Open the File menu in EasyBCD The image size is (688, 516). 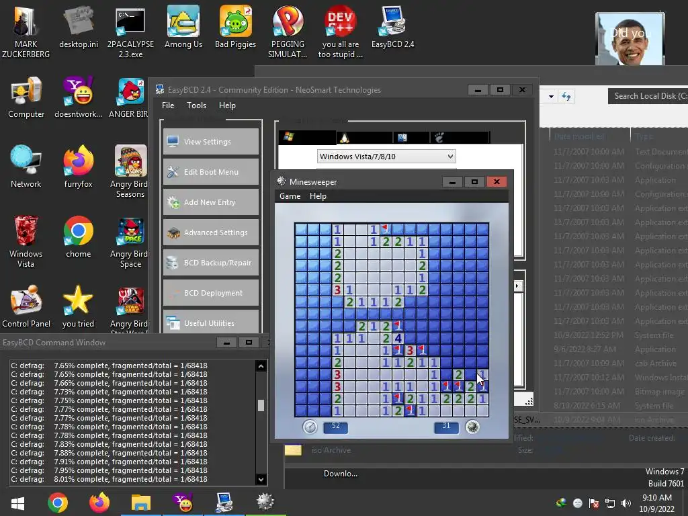(168, 105)
